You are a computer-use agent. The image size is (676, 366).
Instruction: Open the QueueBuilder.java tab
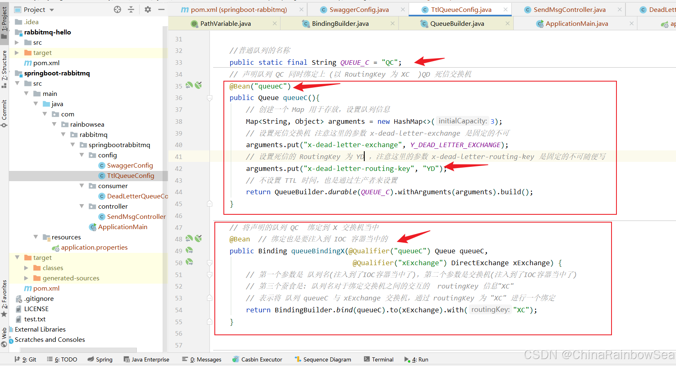(x=457, y=24)
